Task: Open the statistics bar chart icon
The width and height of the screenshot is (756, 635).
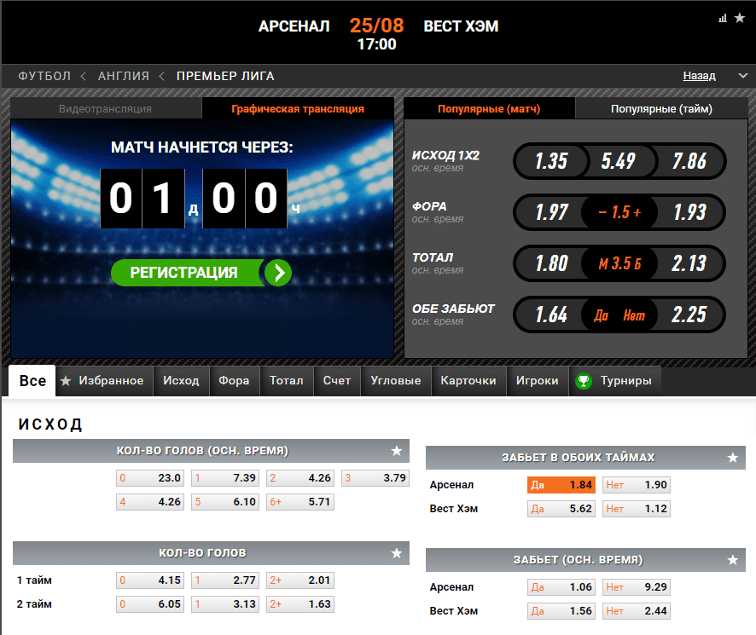Action: click(x=722, y=18)
